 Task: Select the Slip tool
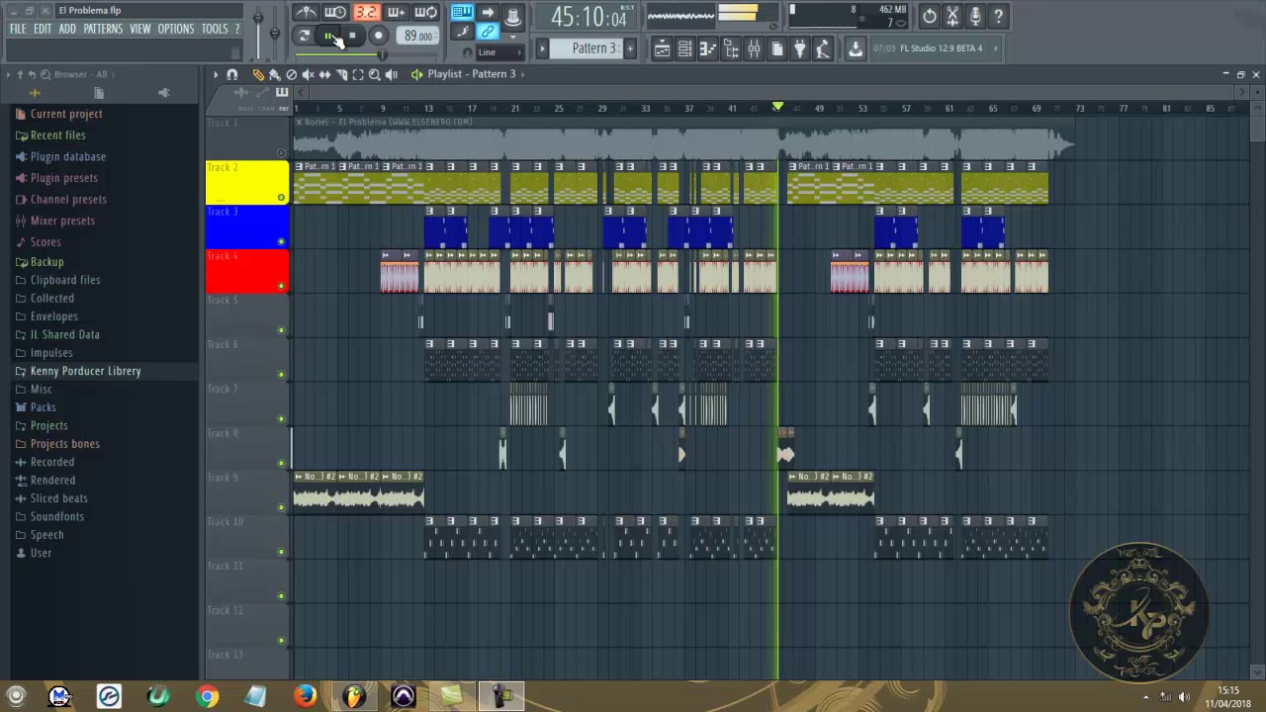[324, 74]
